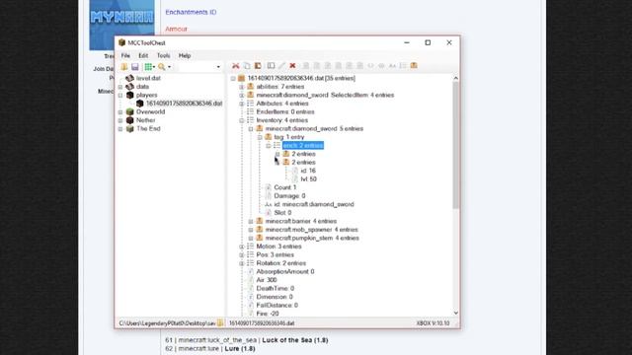Click the red scissors Cut icon
The width and height of the screenshot is (632, 355).
[236, 66]
